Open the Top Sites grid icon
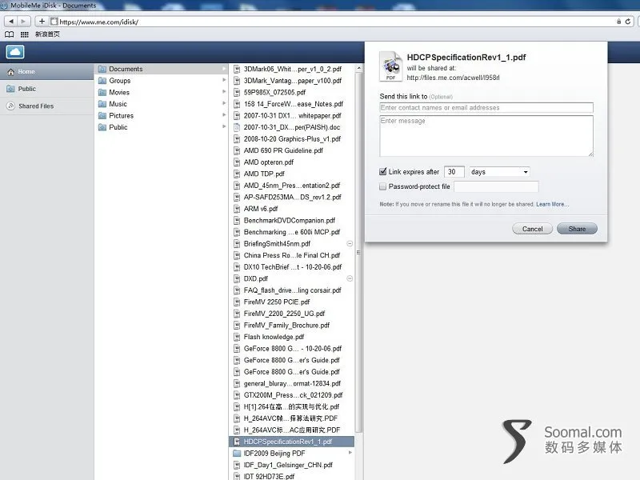 coord(25,34)
